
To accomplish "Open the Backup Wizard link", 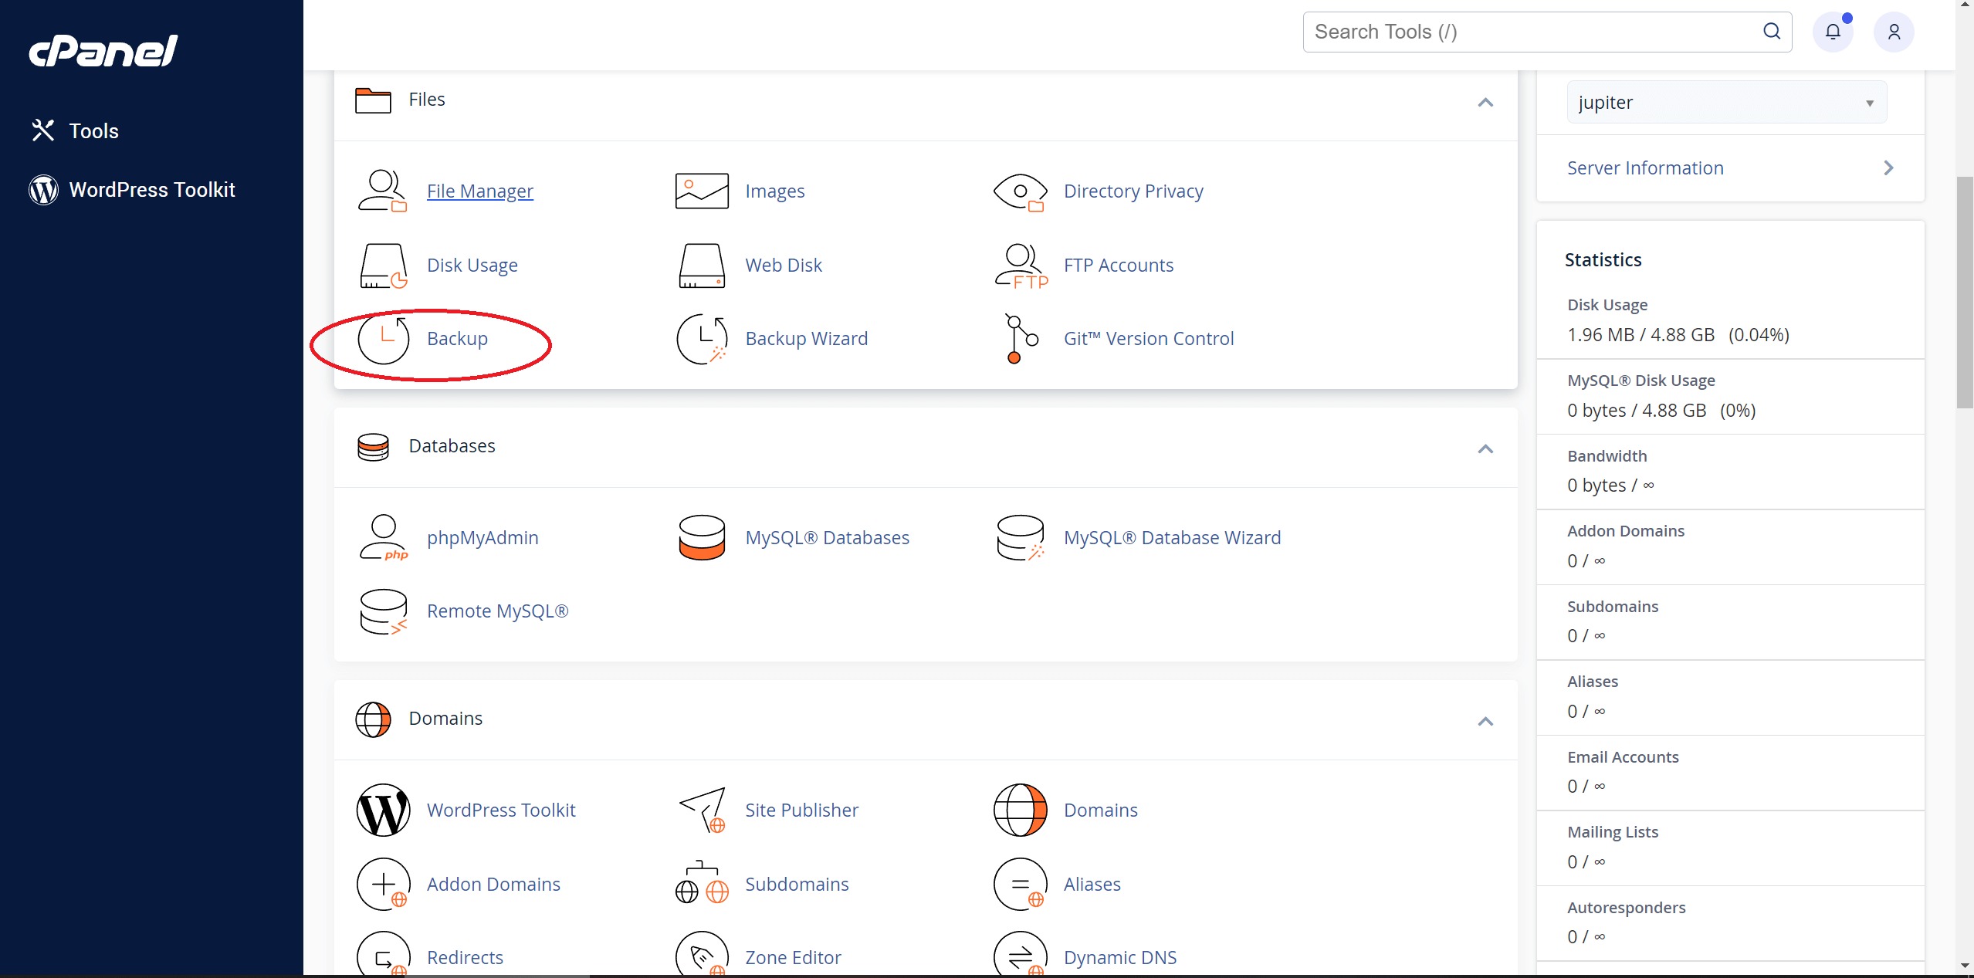I will pos(807,339).
